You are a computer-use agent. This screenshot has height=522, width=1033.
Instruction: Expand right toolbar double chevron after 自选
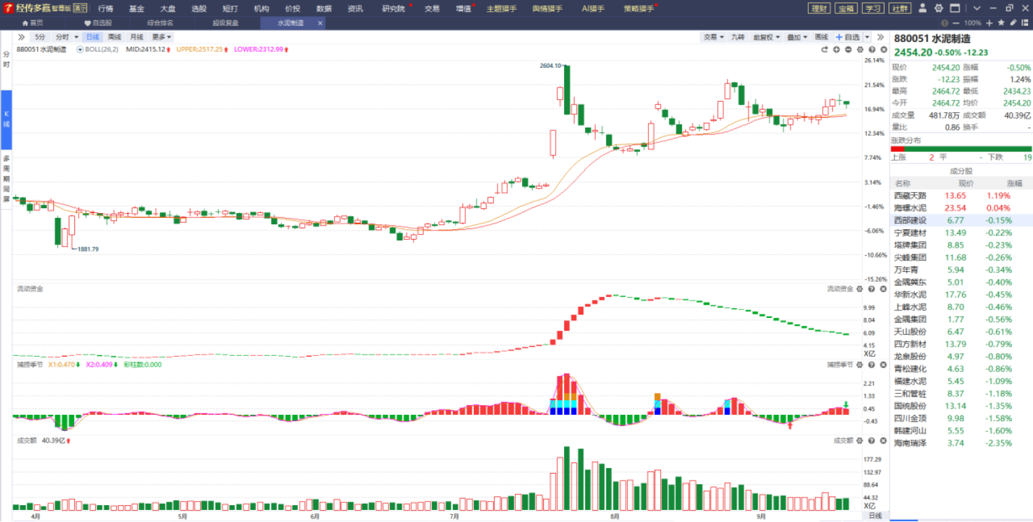(x=880, y=37)
